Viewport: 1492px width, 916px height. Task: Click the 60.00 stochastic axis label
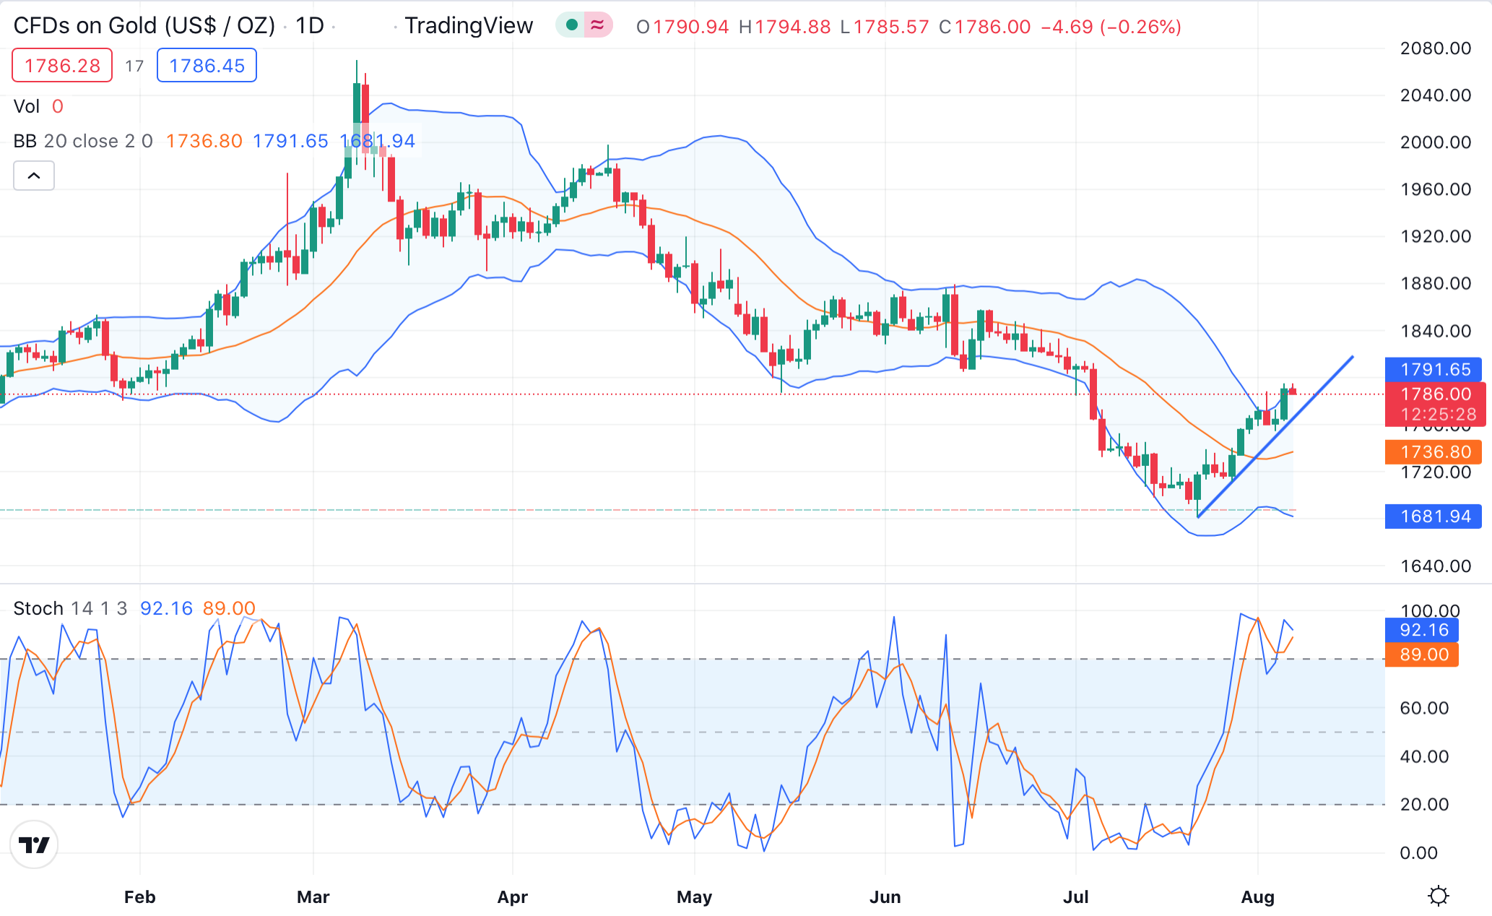[1424, 708]
